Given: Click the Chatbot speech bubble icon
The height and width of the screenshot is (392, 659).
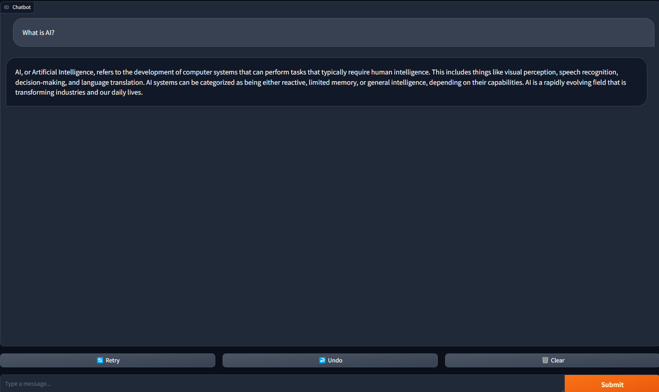Looking at the screenshot, I should (x=6, y=7).
